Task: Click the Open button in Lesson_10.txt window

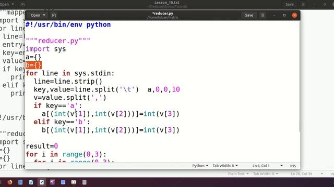Action: (5, 4)
